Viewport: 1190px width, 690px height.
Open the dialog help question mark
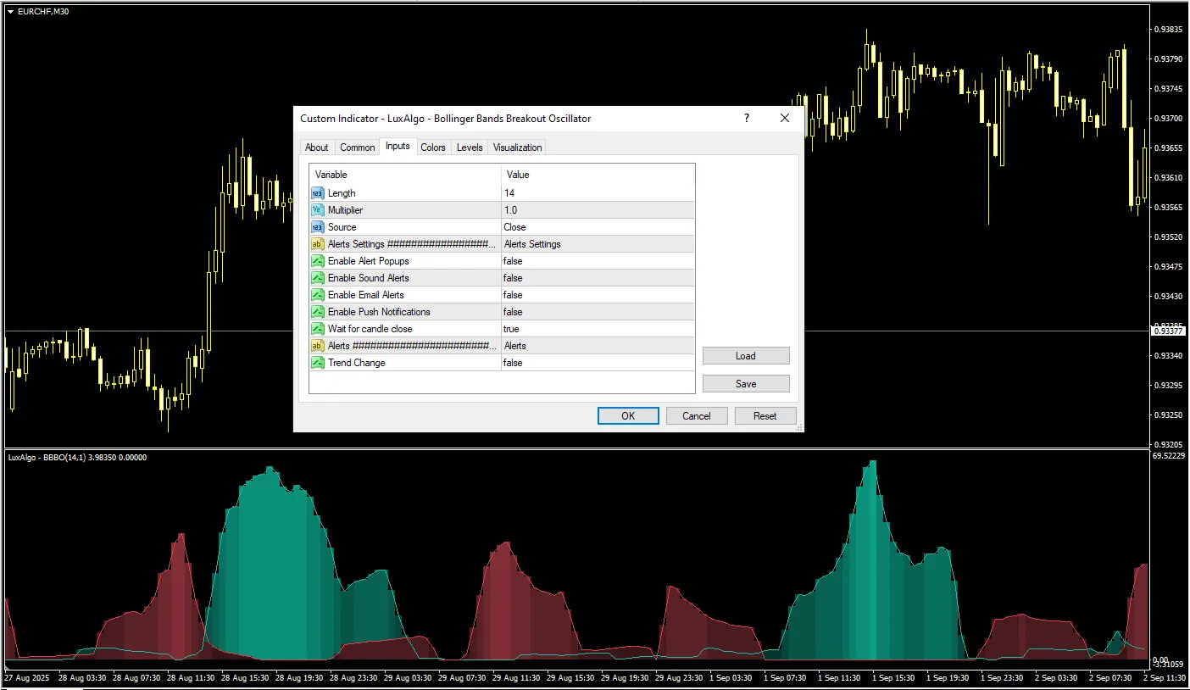745,118
